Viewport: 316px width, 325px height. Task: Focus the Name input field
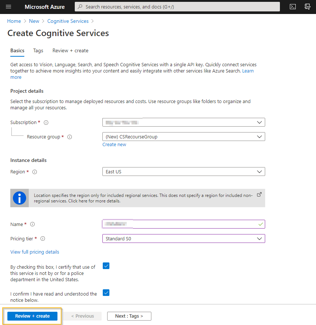point(184,224)
